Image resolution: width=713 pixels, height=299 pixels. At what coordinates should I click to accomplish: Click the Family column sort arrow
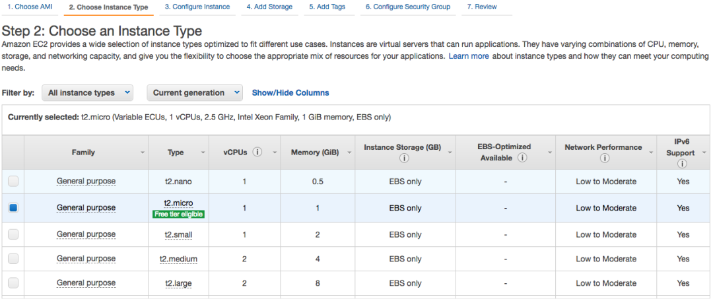point(143,152)
